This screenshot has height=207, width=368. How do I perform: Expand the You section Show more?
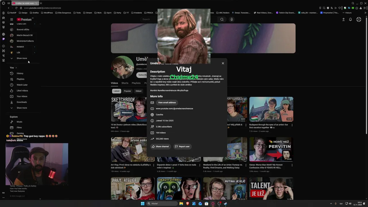[22, 108]
